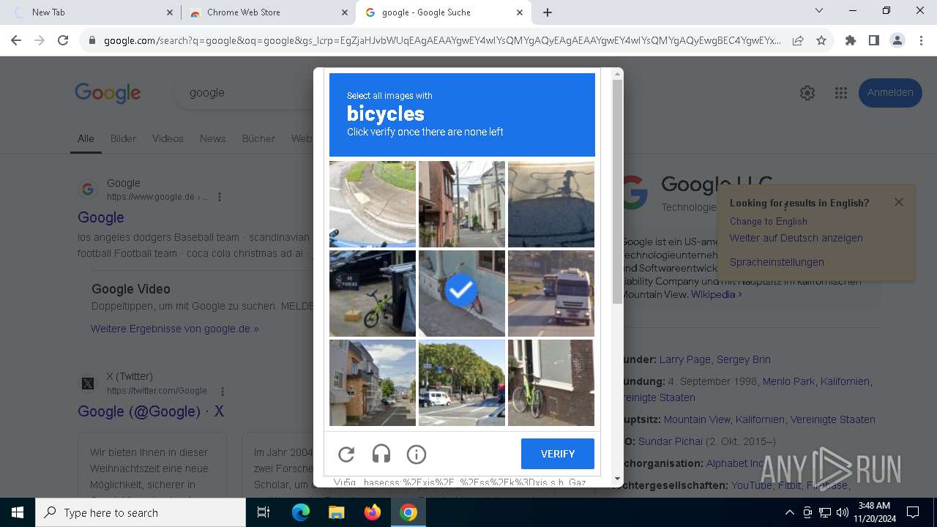Open options menu for Twitter result
Image resolution: width=937 pixels, height=527 pixels.
(x=223, y=392)
